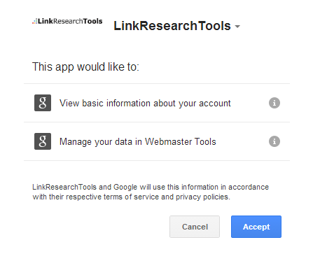
Task: Show info for Webmaster Tools permission
Action: [x=274, y=141]
